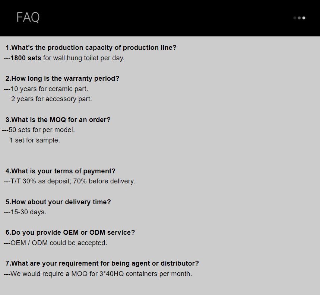Click the 'OEM / ODM could be accepted' answer
320x295 pixels.
(58, 243)
